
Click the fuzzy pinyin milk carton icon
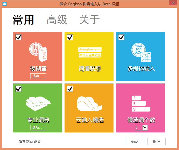tap(38, 52)
